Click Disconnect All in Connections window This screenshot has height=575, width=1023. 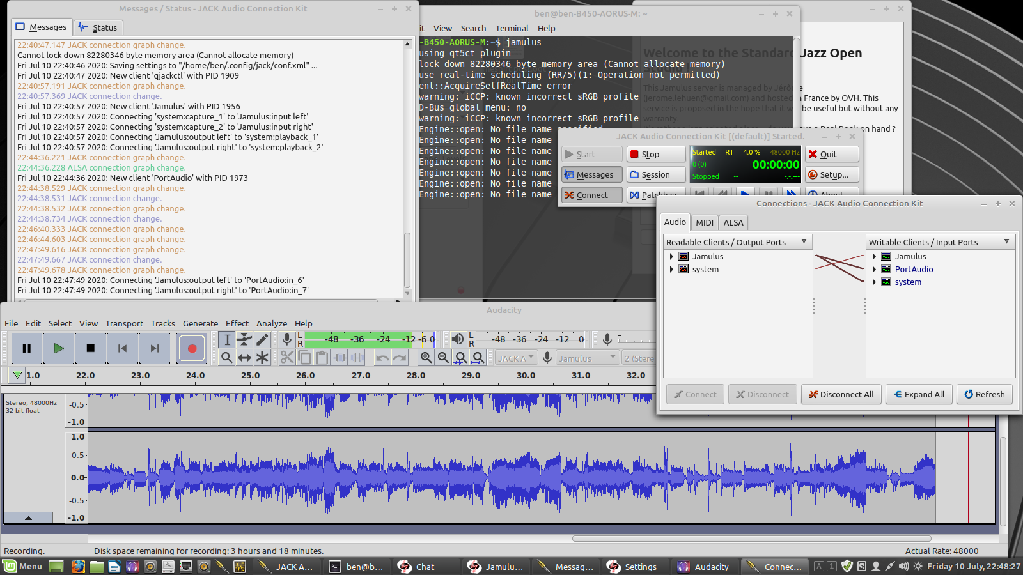pyautogui.click(x=841, y=394)
